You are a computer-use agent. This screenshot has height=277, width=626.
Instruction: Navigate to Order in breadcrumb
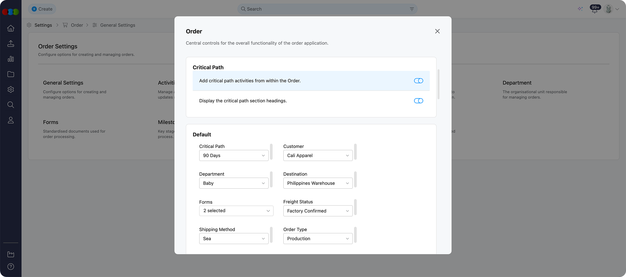pyautogui.click(x=77, y=25)
